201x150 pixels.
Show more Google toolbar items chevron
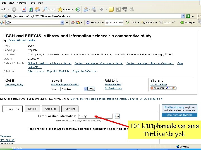tap(173, 22)
